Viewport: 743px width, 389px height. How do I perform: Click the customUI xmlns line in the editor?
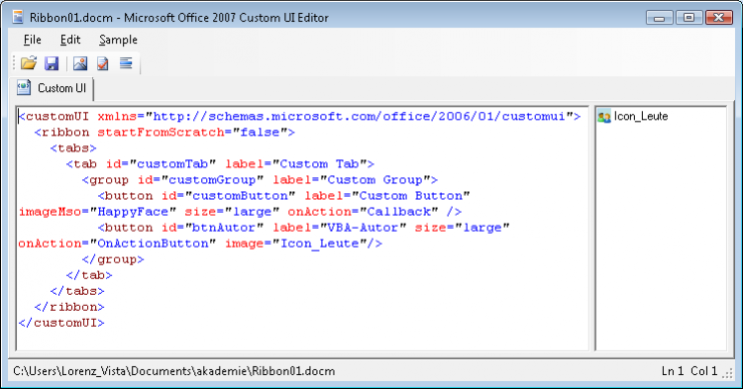(x=299, y=117)
